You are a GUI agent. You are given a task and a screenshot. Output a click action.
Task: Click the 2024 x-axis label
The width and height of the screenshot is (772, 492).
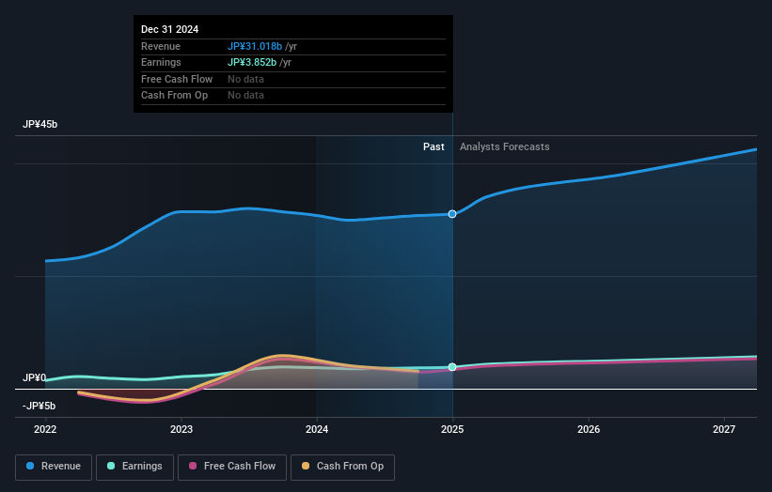pos(317,429)
